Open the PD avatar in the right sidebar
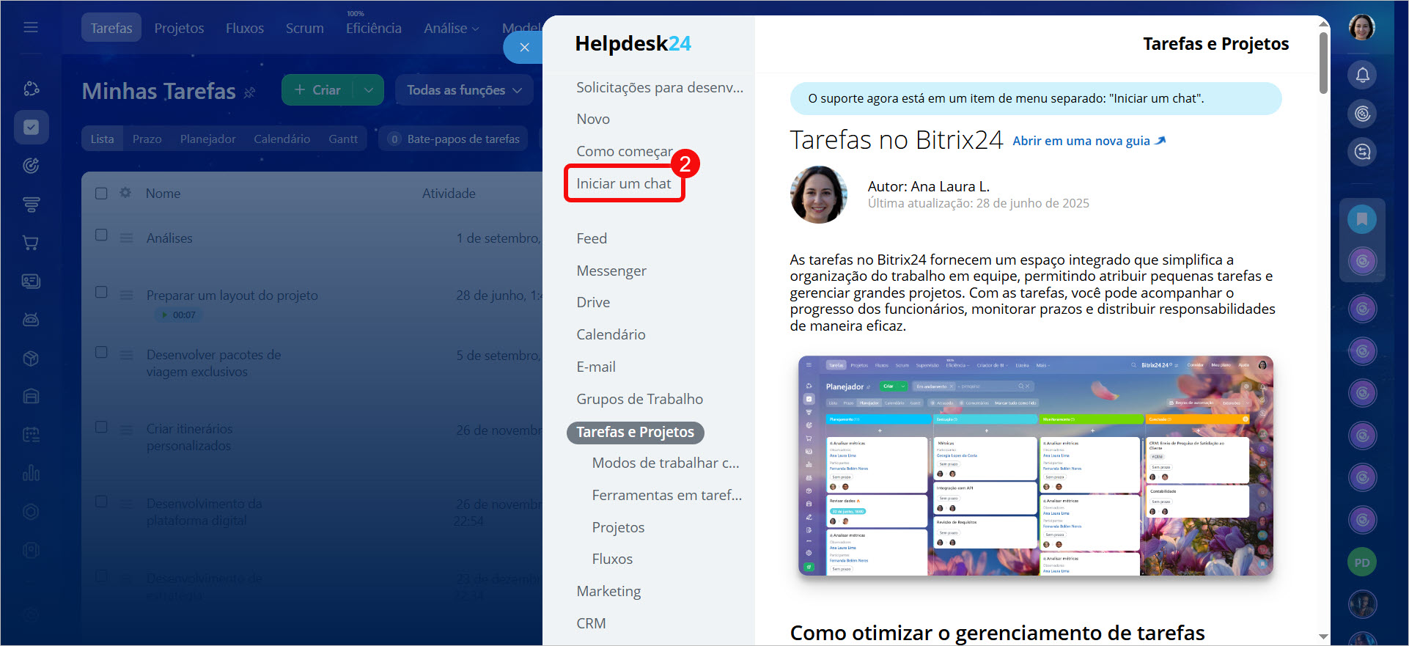Image resolution: width=1409 pixels, height=646 pixels. point(1362,562)
